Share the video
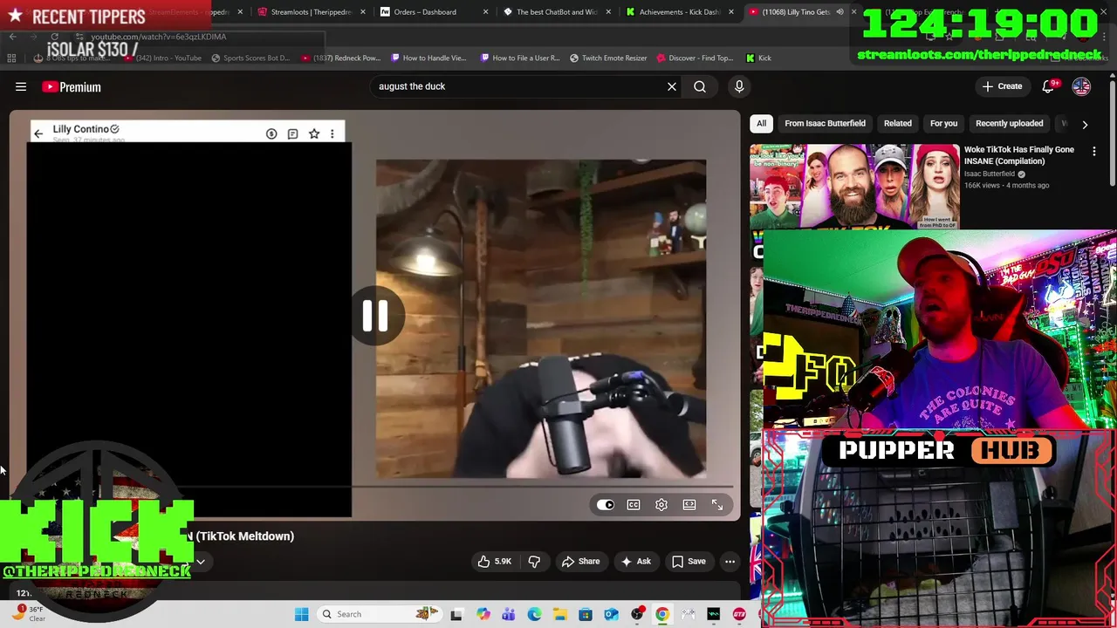 [x=580, y=562]
